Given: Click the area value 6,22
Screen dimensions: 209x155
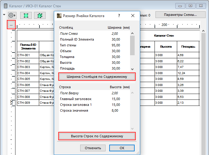Looking at the screenshot, I should coord(181,61).
